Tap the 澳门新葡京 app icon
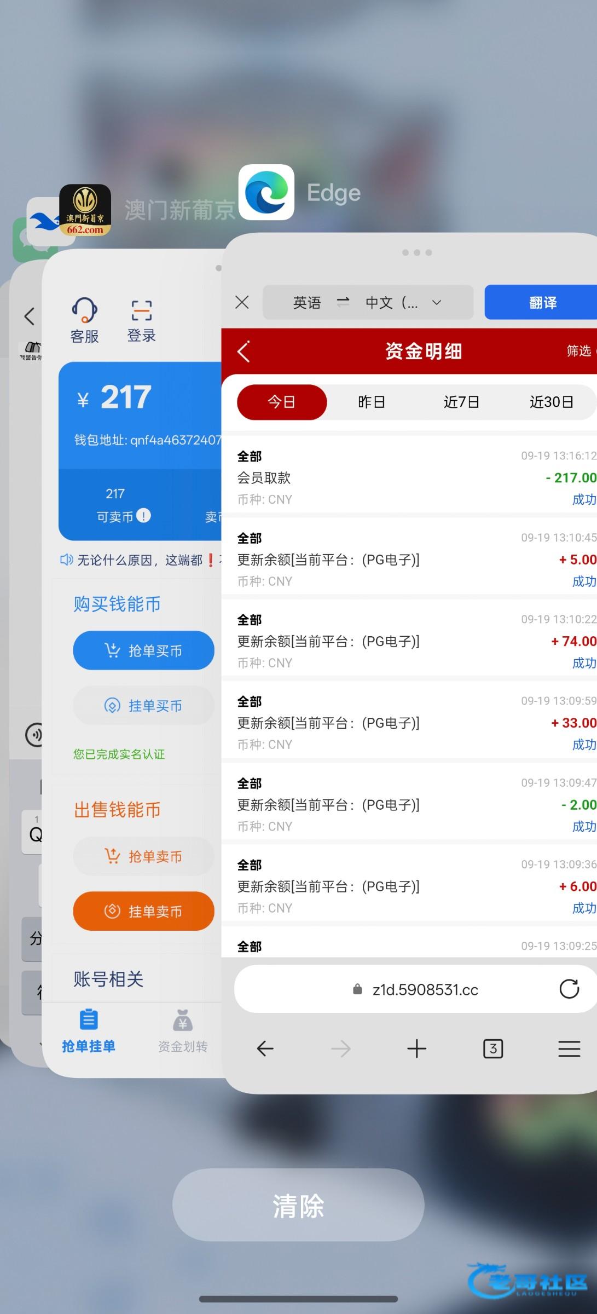The width and height of the screenshot is (597, 1314). click(x=85, y=210)
